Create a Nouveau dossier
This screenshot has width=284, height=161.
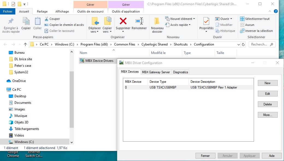pos(157,25)
